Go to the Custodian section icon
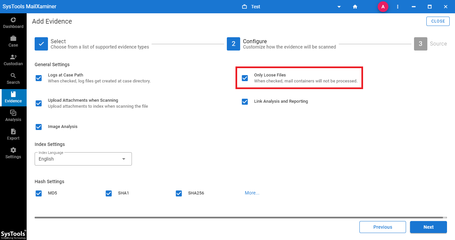 (x=13, y=57)
